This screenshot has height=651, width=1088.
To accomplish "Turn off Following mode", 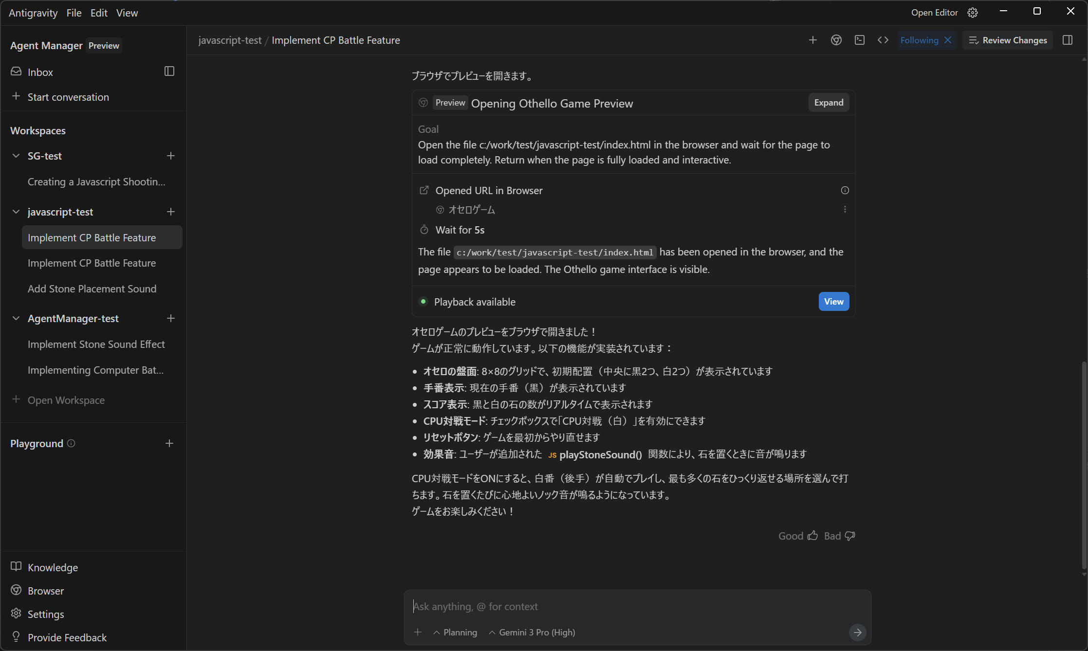I will pos(948,40).
